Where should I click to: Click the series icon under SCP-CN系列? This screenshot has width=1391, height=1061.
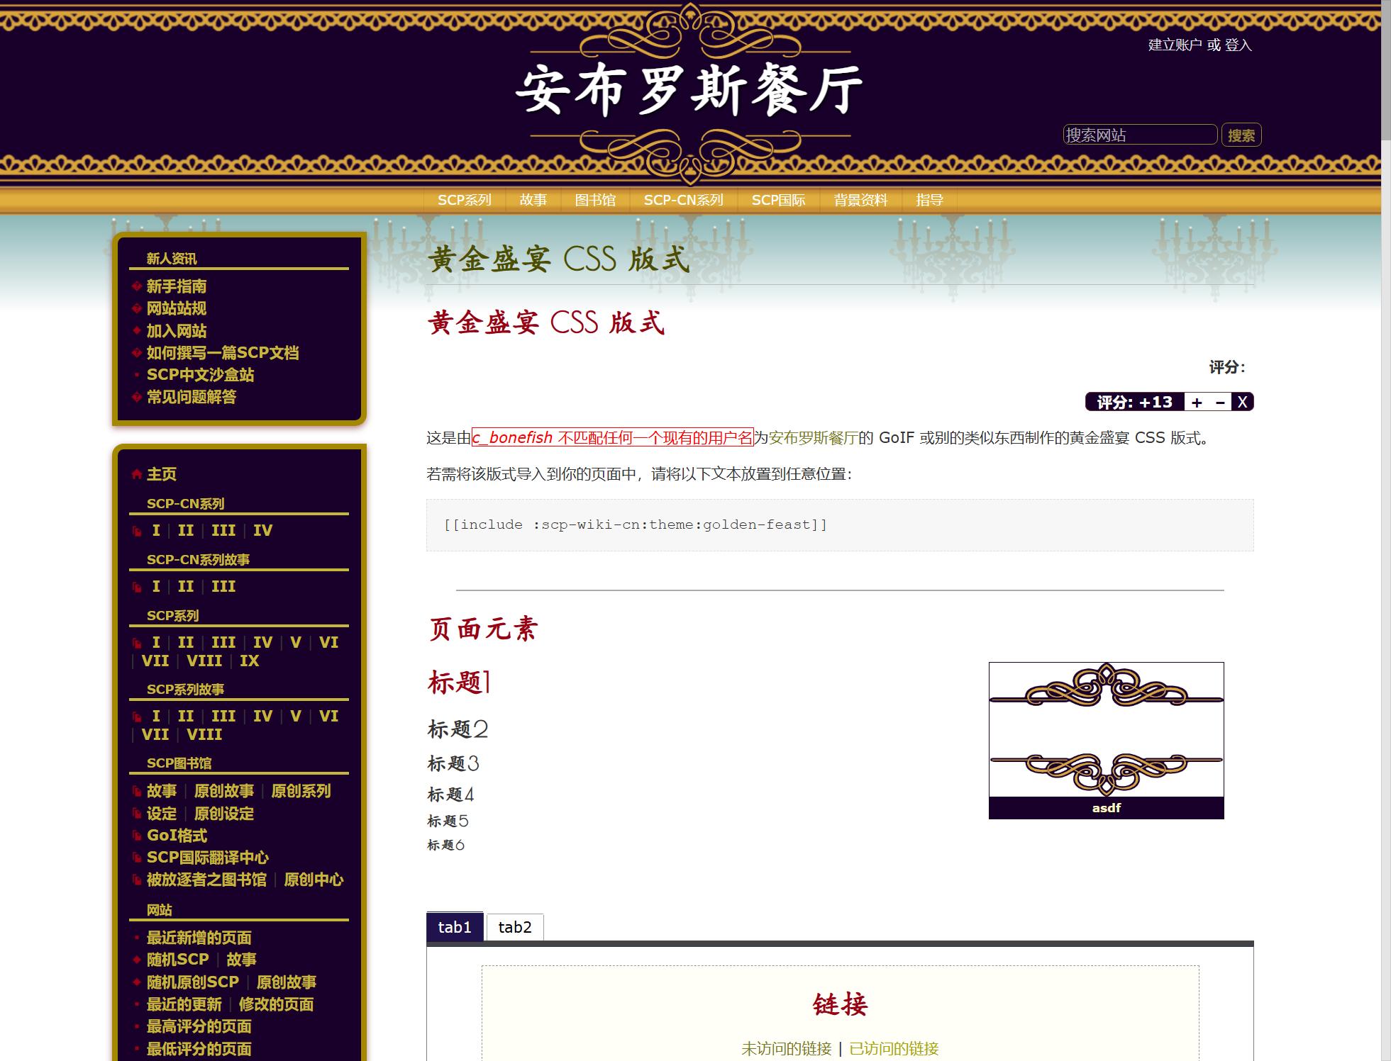pos(137,531)
